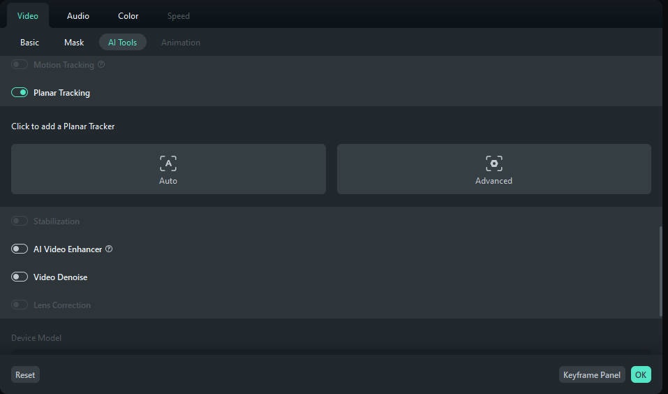Switch to the Video tab
Screen dimensions: 668x394
(28, 16)
